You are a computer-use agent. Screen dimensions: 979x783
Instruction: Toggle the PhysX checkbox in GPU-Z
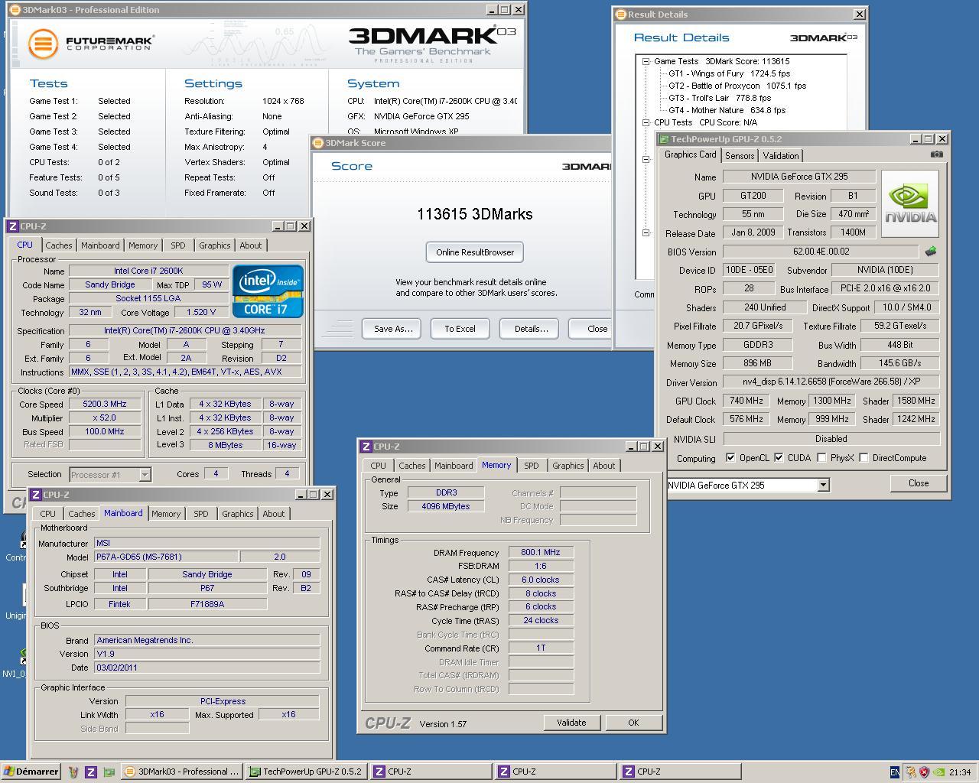821,458
